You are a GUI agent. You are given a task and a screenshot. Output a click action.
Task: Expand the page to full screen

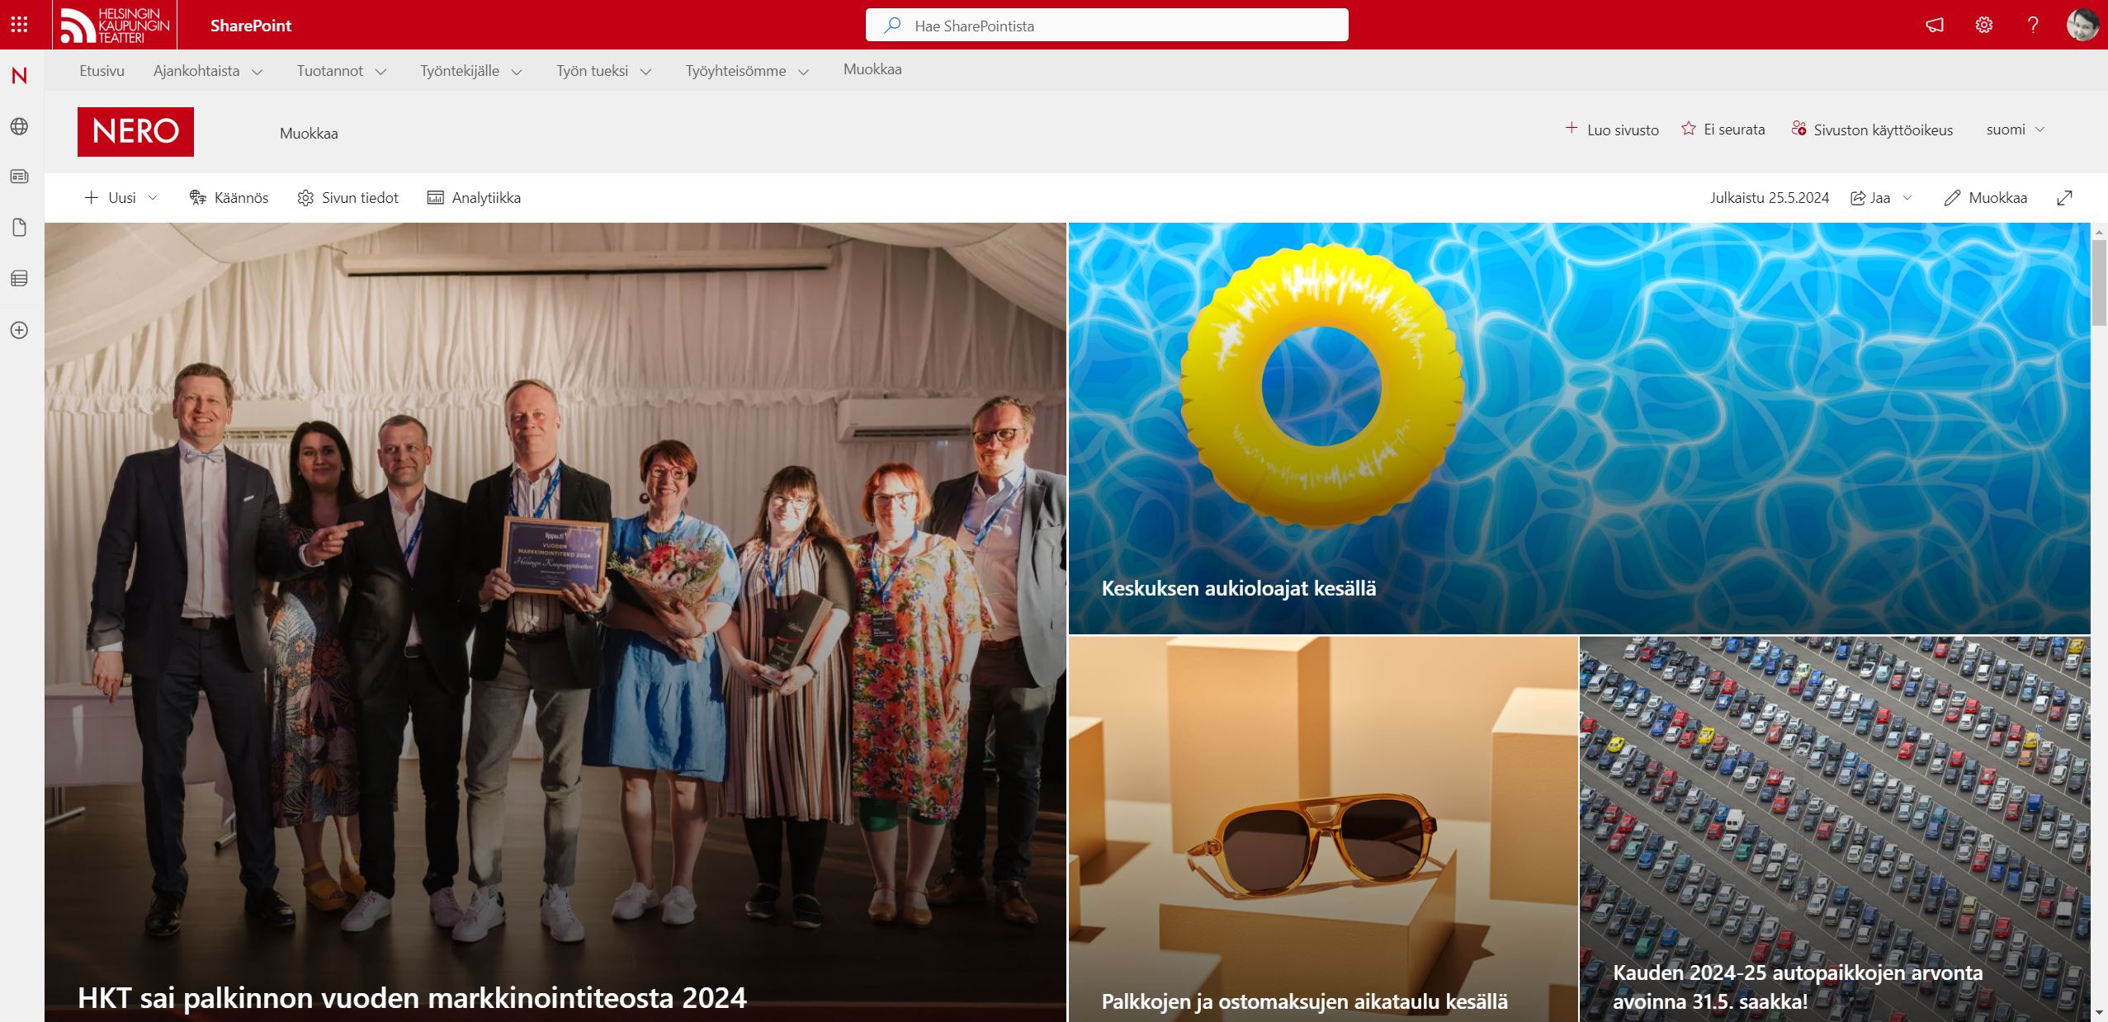[x=2064, y=198]
